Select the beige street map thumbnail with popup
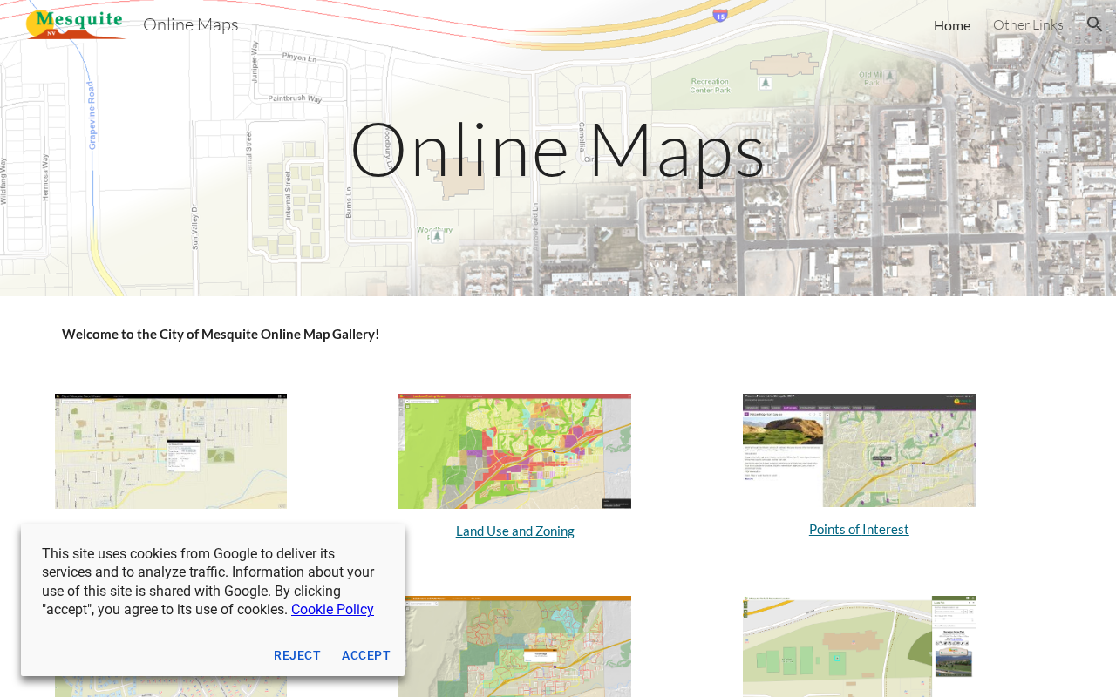Image resolution: width=1116 pixels, height=697 pixels. [x=171, y=451]
